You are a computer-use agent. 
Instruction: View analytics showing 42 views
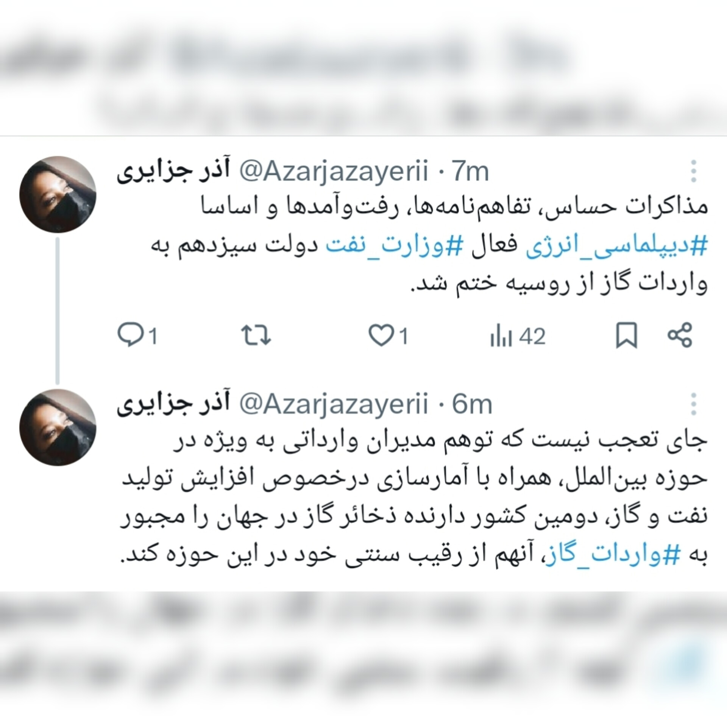click(x=518, y=336)
